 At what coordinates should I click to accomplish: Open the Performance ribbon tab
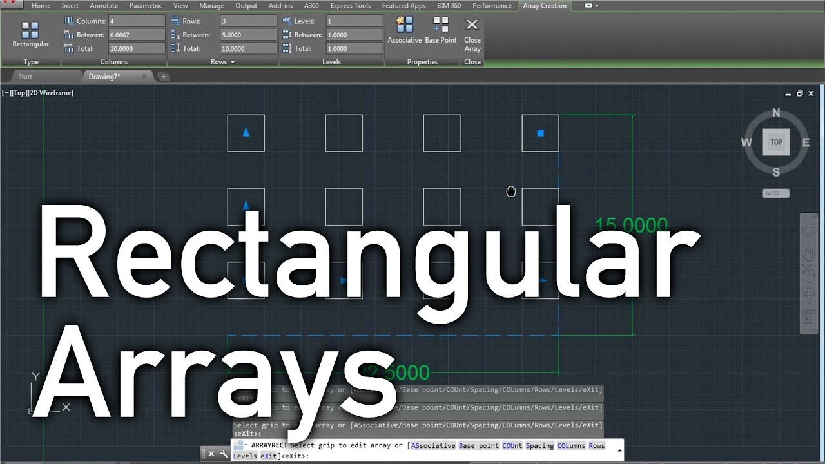(x=492, y=6)
